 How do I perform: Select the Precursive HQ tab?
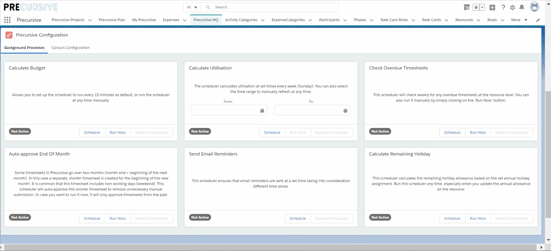click(x=206, y=20)
